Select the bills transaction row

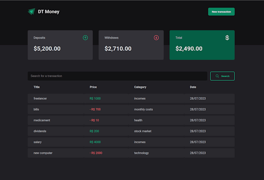pos(131,109)
